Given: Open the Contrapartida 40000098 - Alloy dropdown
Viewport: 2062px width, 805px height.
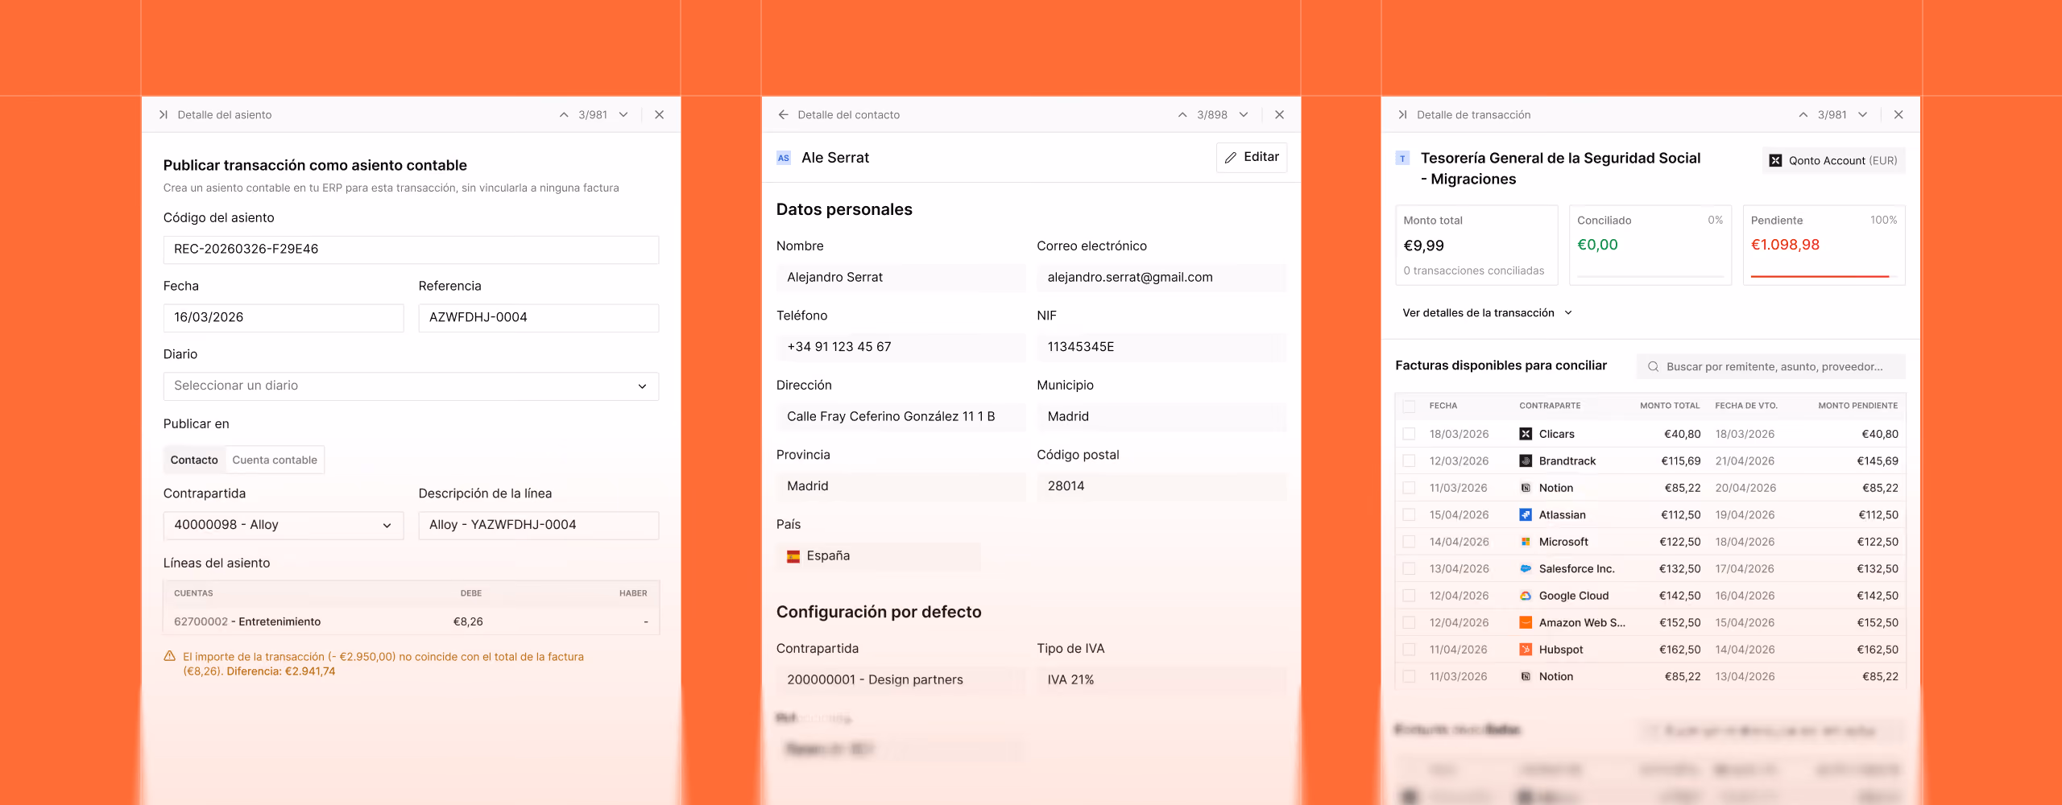Looking at the screenshot, I should 284,526.
